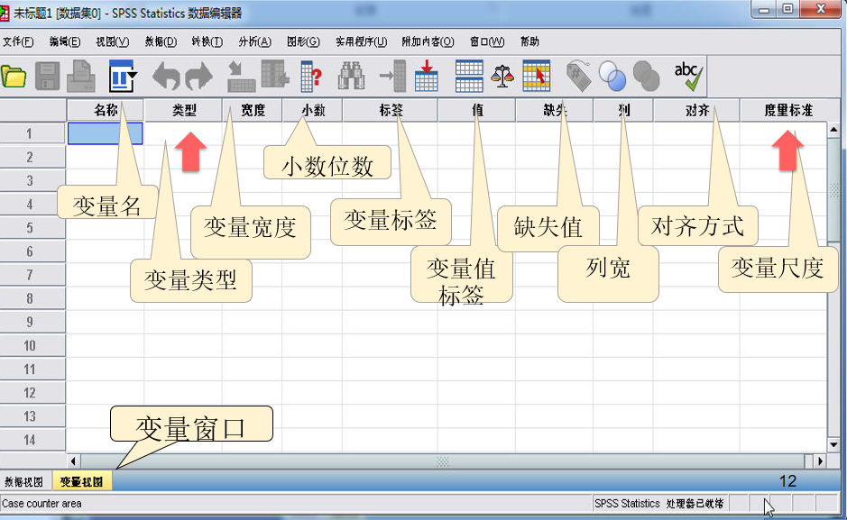The image size is (847, 520).
Task: Click the vertical scrollbar up arrow
Action: [x=833, y=130]
